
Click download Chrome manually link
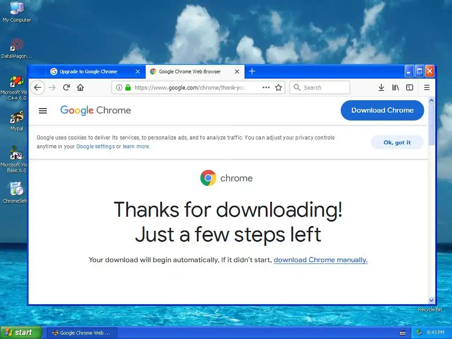[320, 260]
